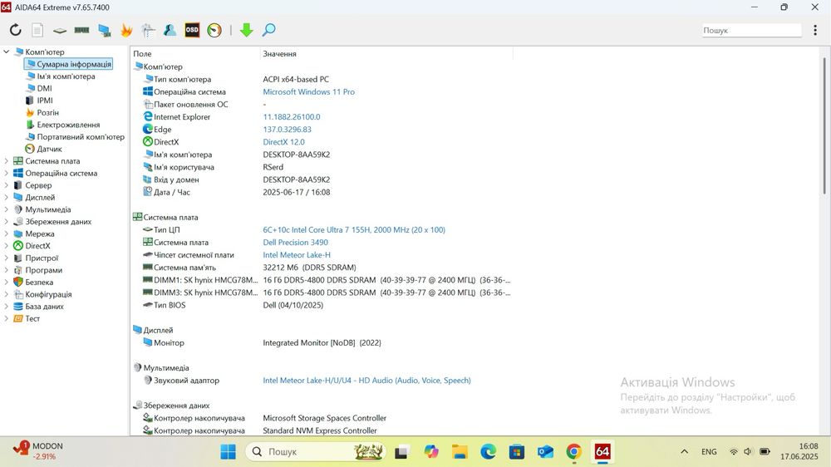
Task: Click the magnifier search icon
Action: (268, 30)
